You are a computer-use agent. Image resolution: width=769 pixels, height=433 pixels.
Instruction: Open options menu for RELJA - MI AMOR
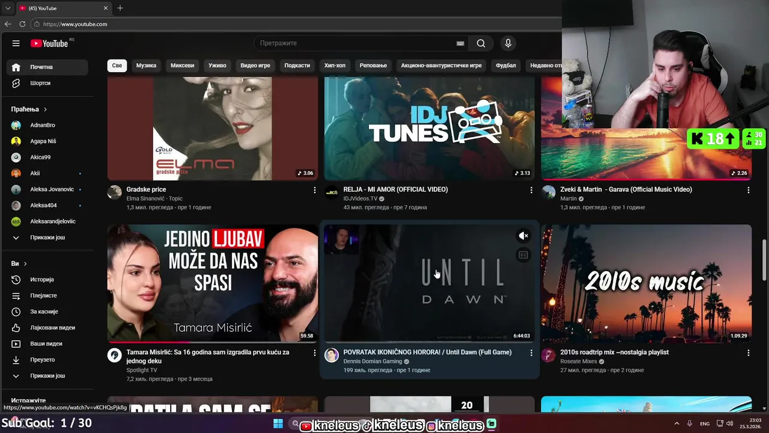(531, 190)
